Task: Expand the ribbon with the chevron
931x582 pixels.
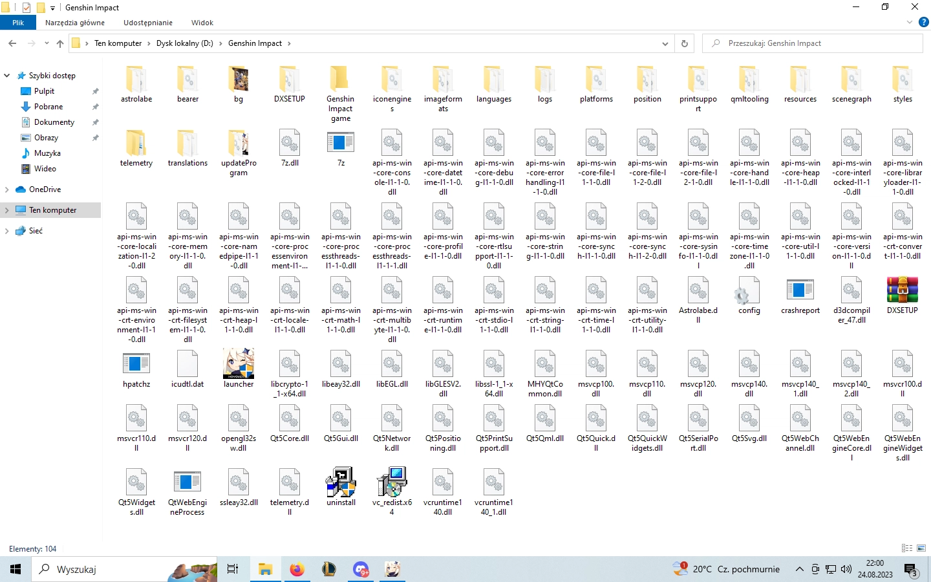Action: click(910, 22)
